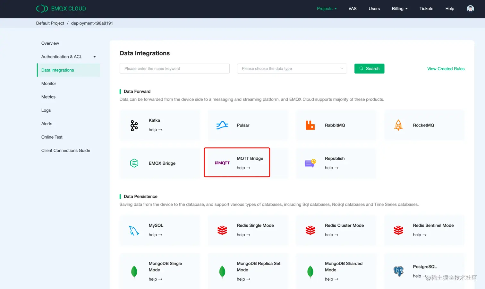This screenshot has width=485, height=289.
Task: Select the Pulsar wave icon
Action: pyautogui.click(x=222, y=125)
